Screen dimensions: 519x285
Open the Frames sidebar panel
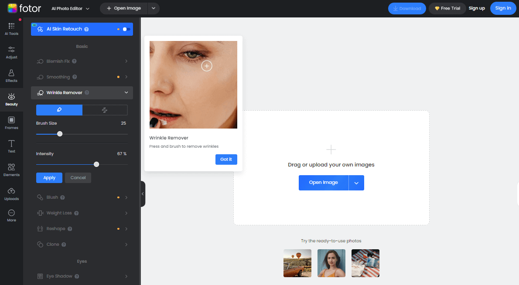pyautogui.click(x=11, y=123)
